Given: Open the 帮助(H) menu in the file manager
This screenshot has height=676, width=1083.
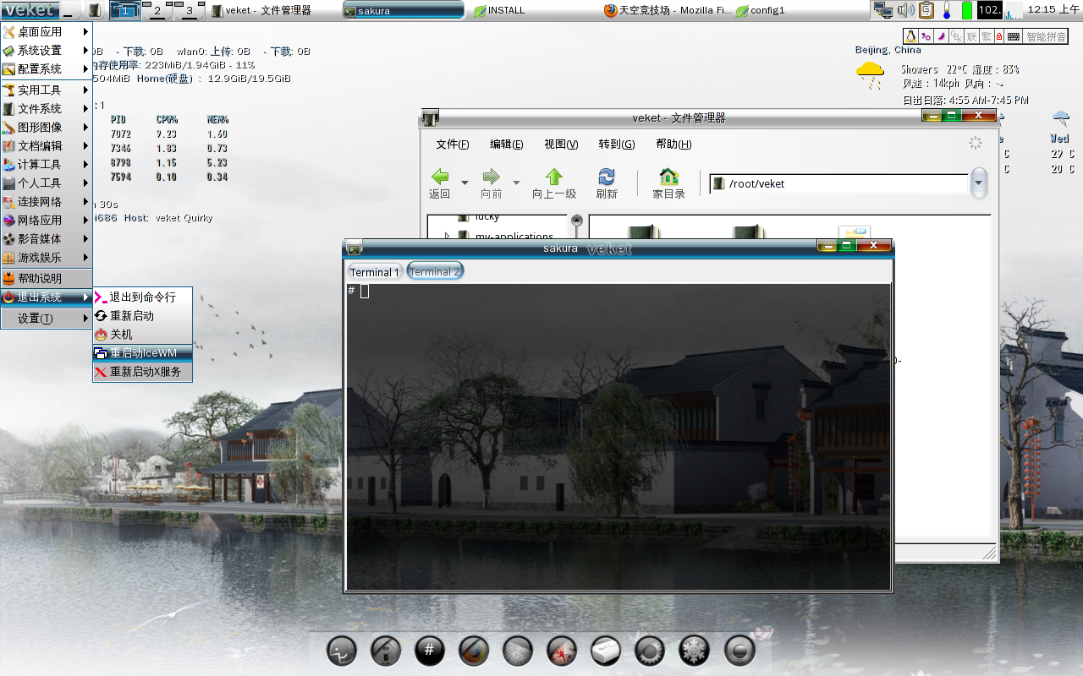Looking at the screenshot, I should tap(673, 144).
